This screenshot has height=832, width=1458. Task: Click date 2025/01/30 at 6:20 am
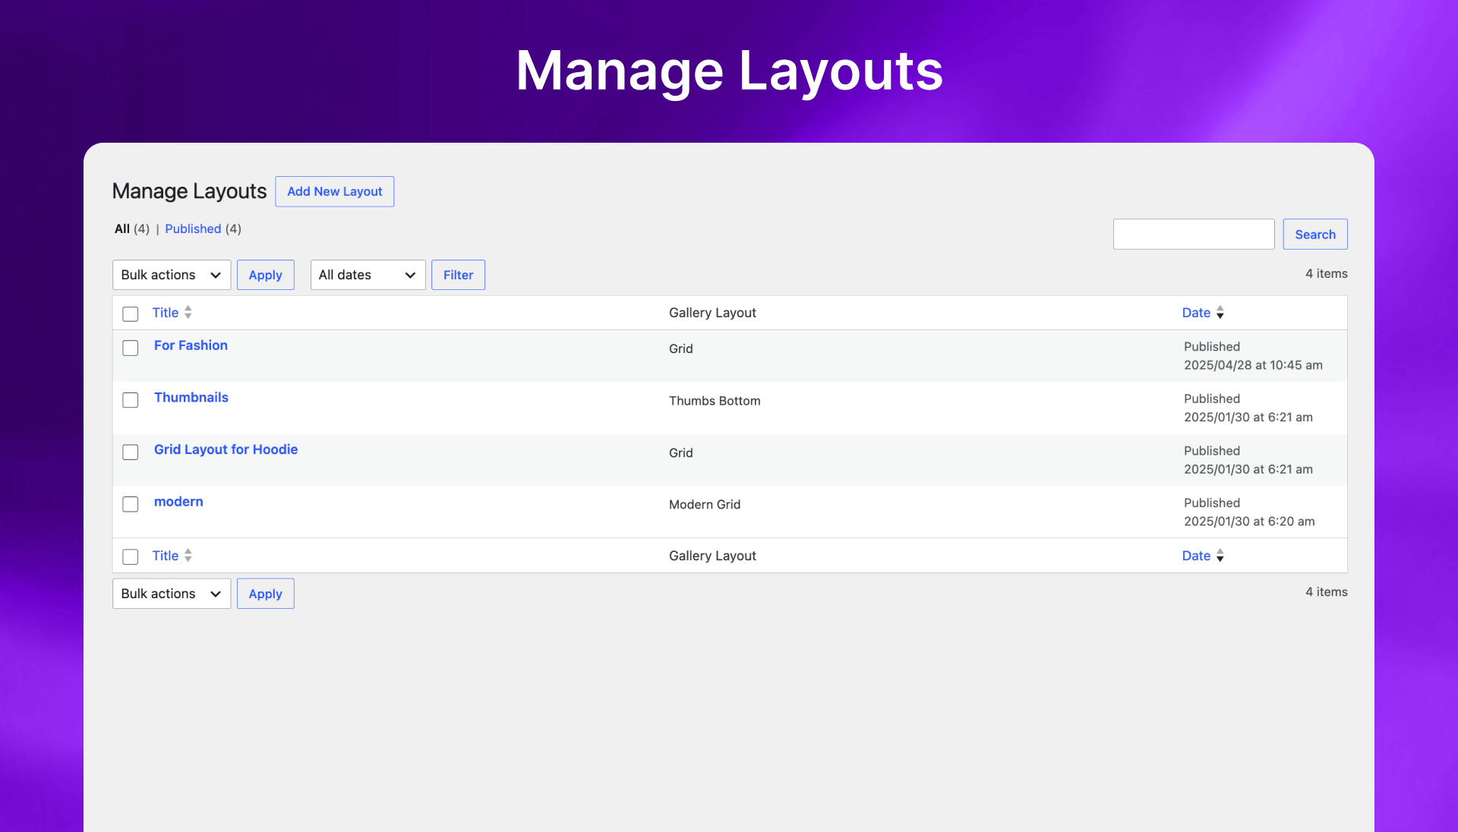[x=1249, y=522]
